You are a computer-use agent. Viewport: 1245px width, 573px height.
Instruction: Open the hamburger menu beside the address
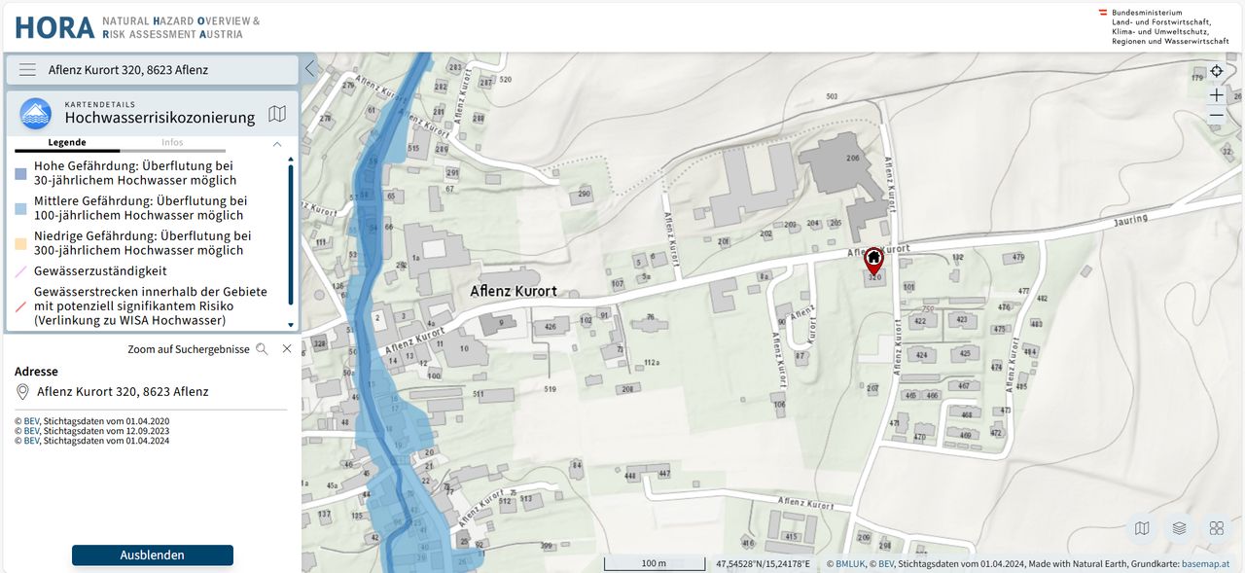27,70
